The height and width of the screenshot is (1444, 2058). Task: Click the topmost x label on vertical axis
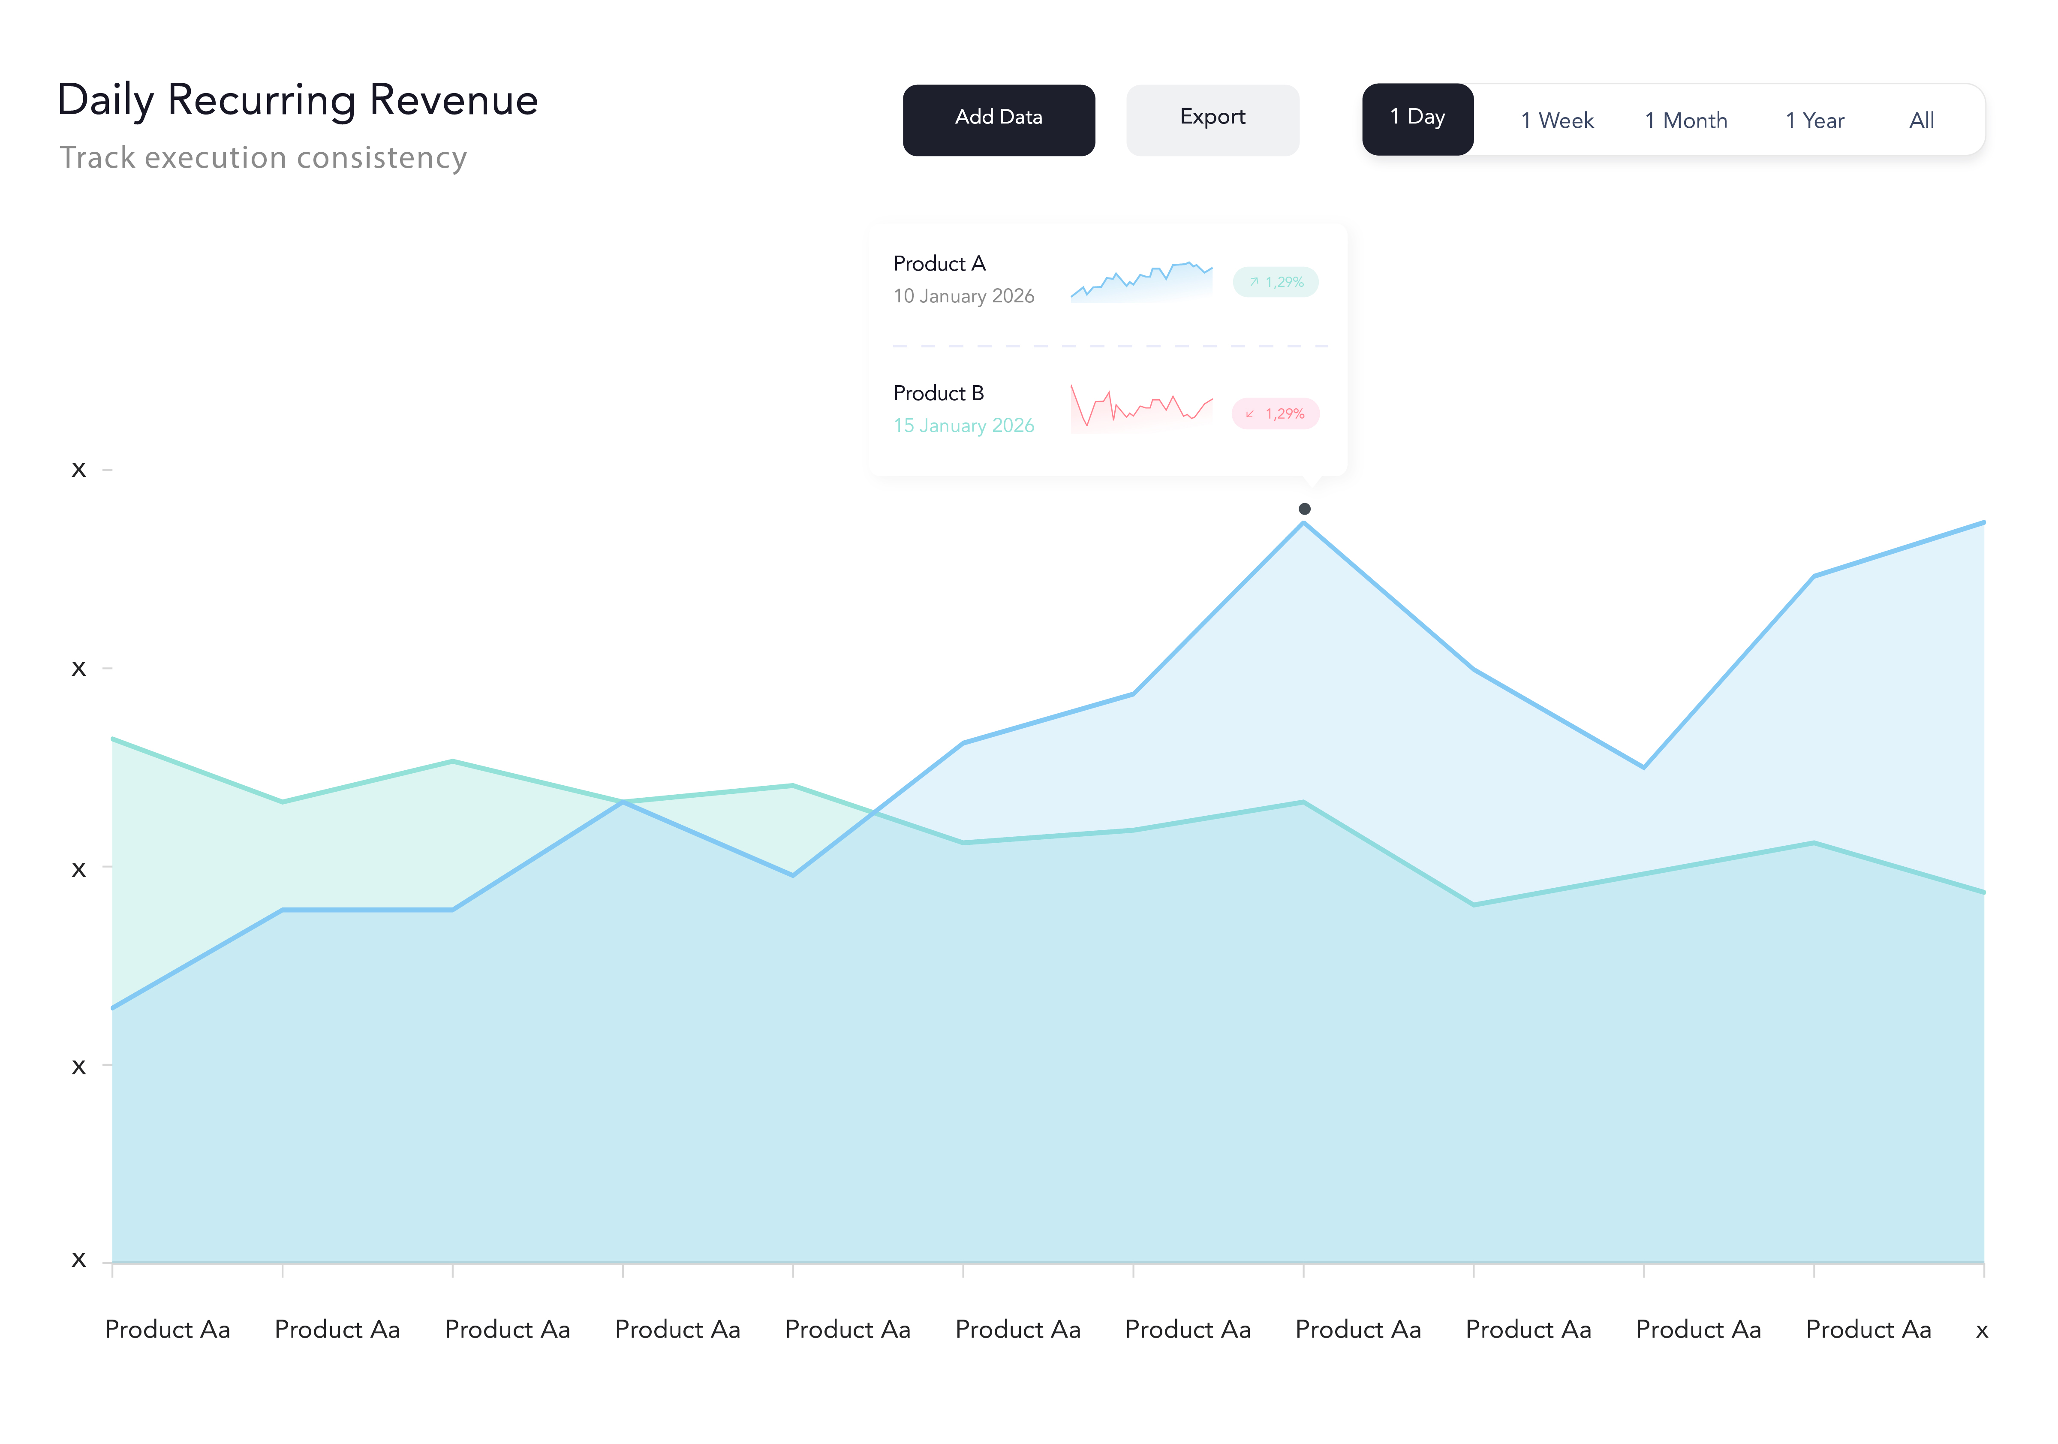[x=79, y=470]
